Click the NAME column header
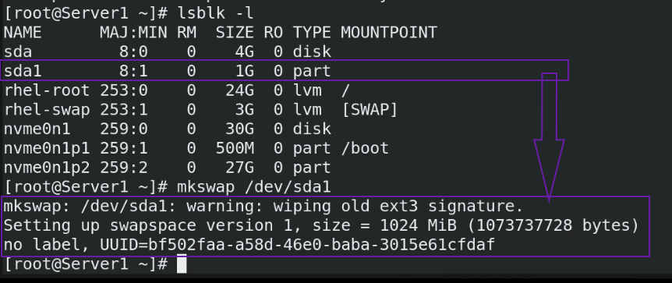672x283 pixels. click(x=23, y=32)
